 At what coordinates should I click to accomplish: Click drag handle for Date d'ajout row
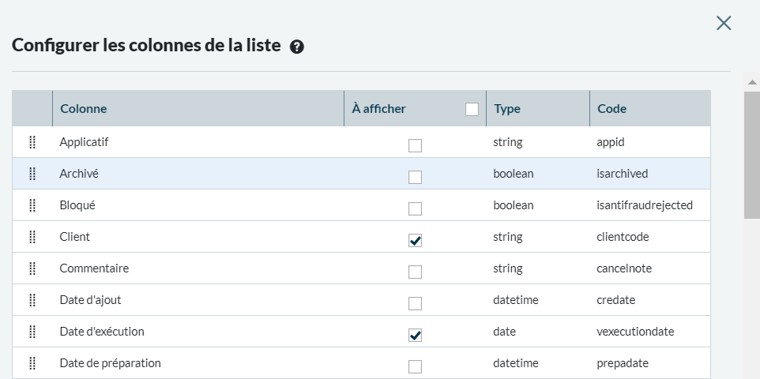(32, 300)
